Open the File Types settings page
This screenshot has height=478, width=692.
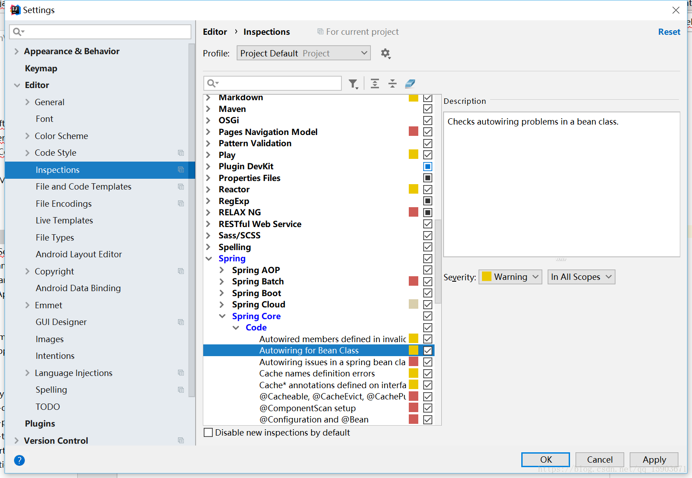click(55, 237)
